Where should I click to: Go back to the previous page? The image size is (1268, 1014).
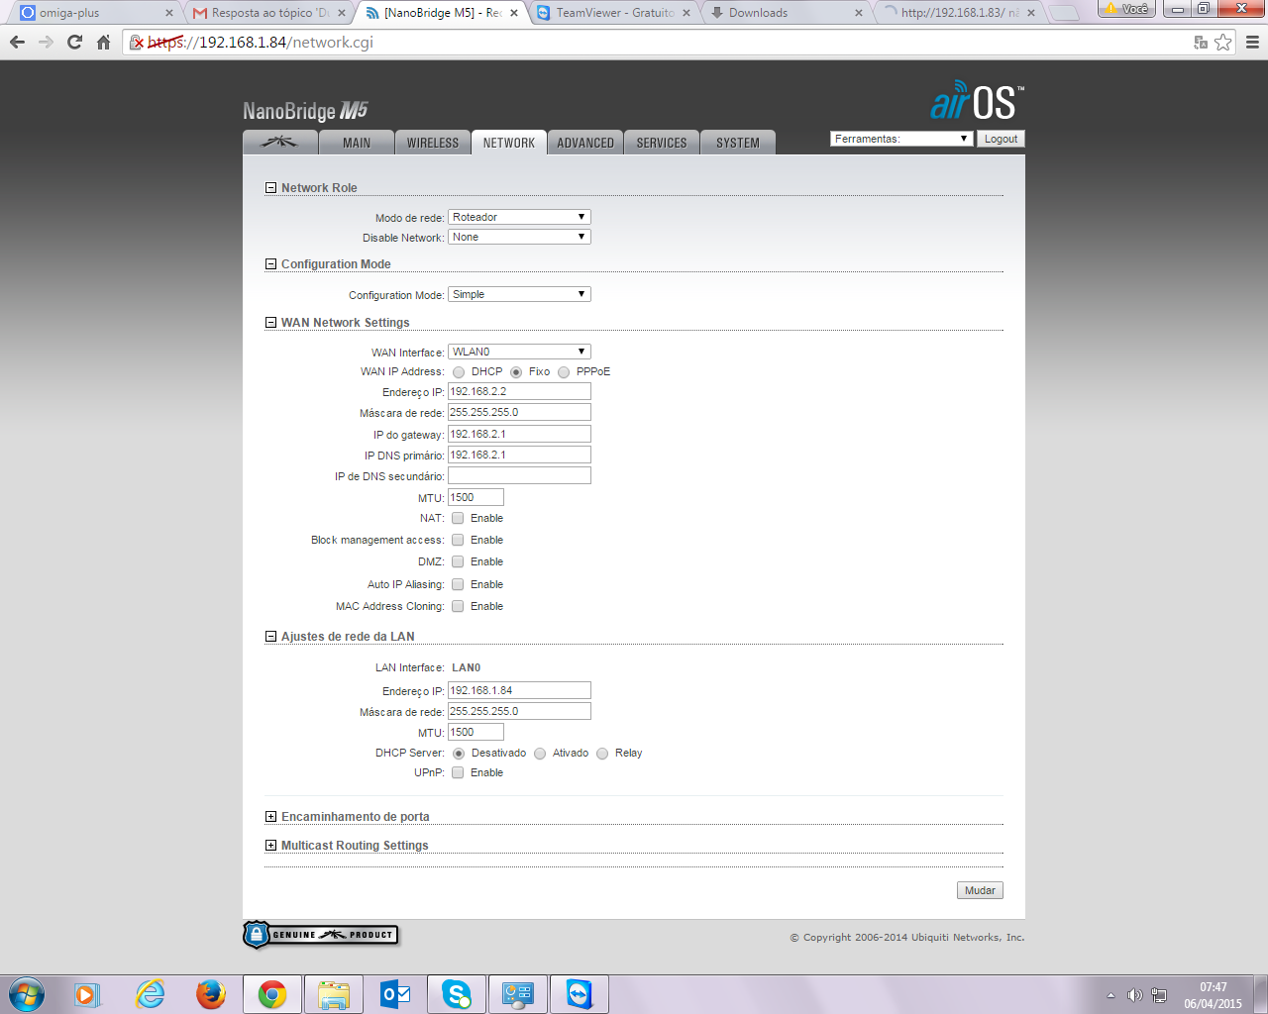(17, 43)
